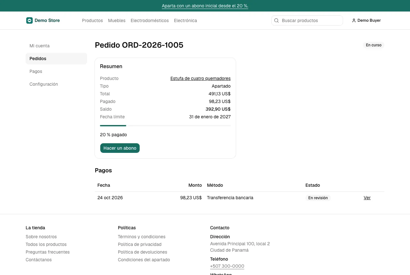Viewport: 410px width, 275px height.
Task: Open the Contáctanos footer link
Action: pos(38,260)
